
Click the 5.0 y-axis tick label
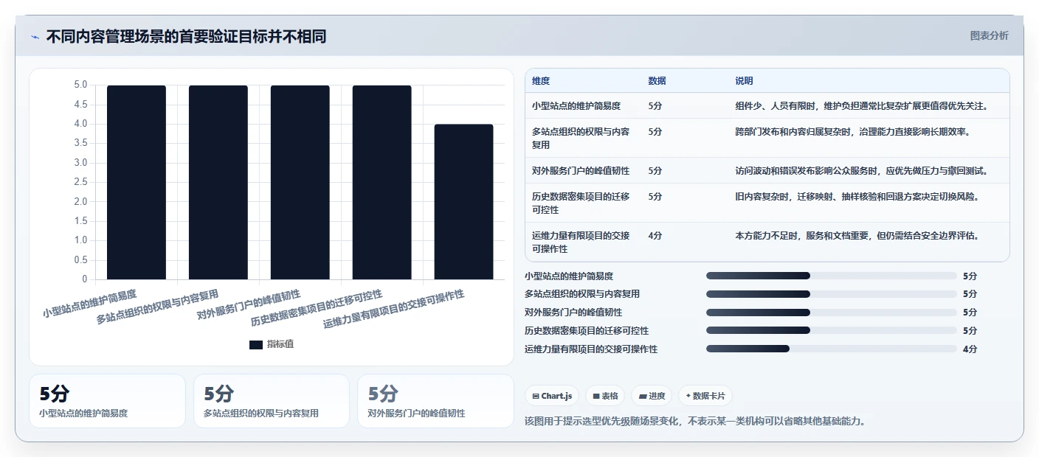(80, 85)
